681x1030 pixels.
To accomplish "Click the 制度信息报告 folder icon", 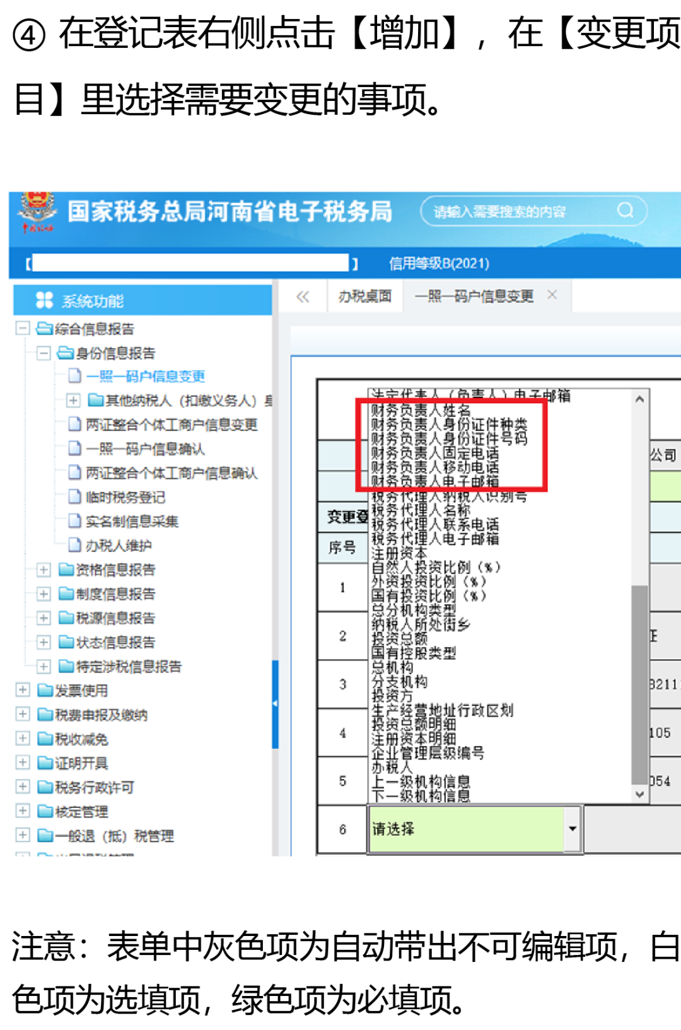I will [66, 594].
